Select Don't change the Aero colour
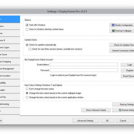The image size is (134, 134). [27, 89]
